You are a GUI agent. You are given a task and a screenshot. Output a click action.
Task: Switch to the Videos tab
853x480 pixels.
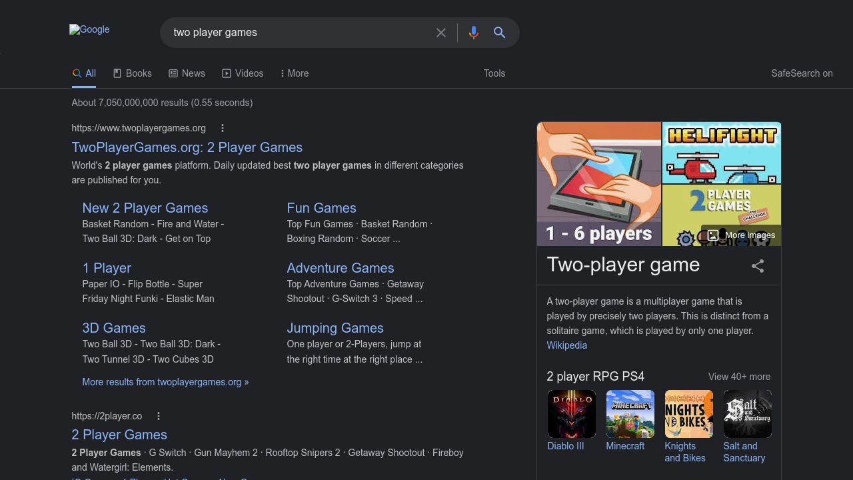coord(243,73)
